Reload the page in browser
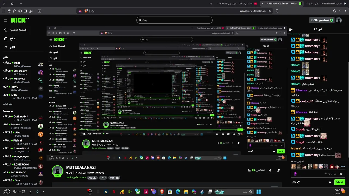 pos(334,11)
